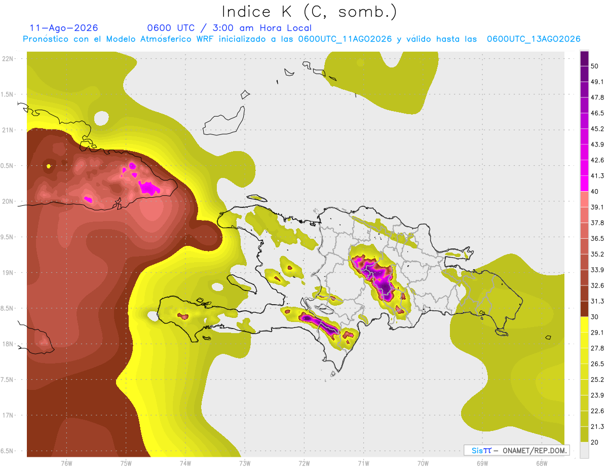608x470 pixels.
Task: Click the colorbar label "21.3"
Action: coord(597,426)
